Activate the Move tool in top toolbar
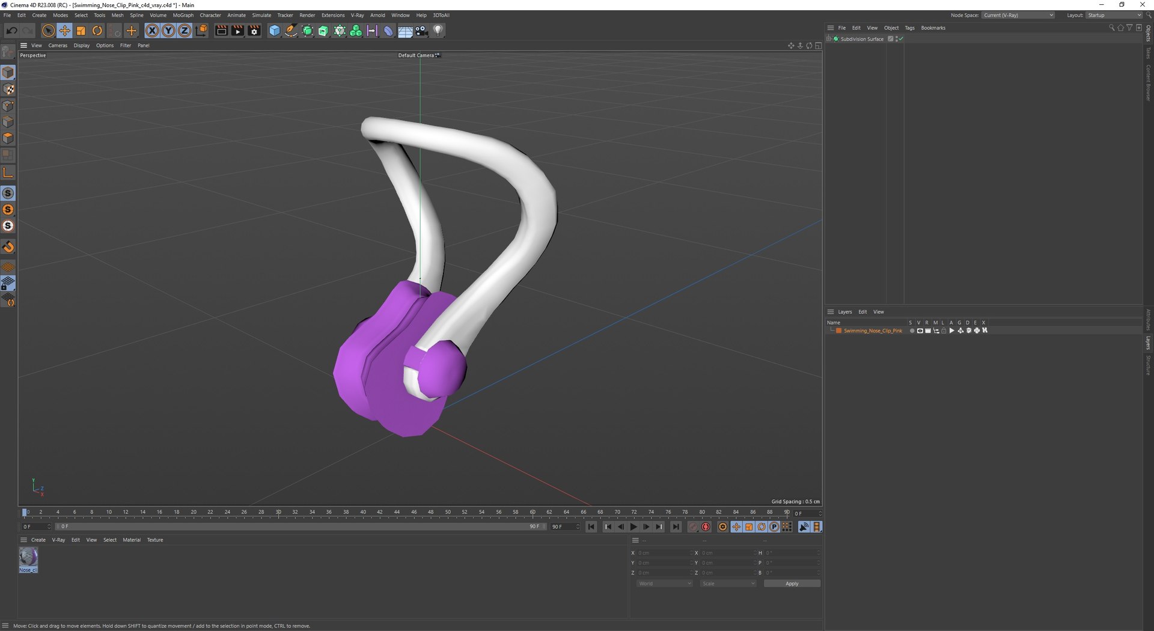This screenshot has height=631, width=1154. (x=64, y=31)
